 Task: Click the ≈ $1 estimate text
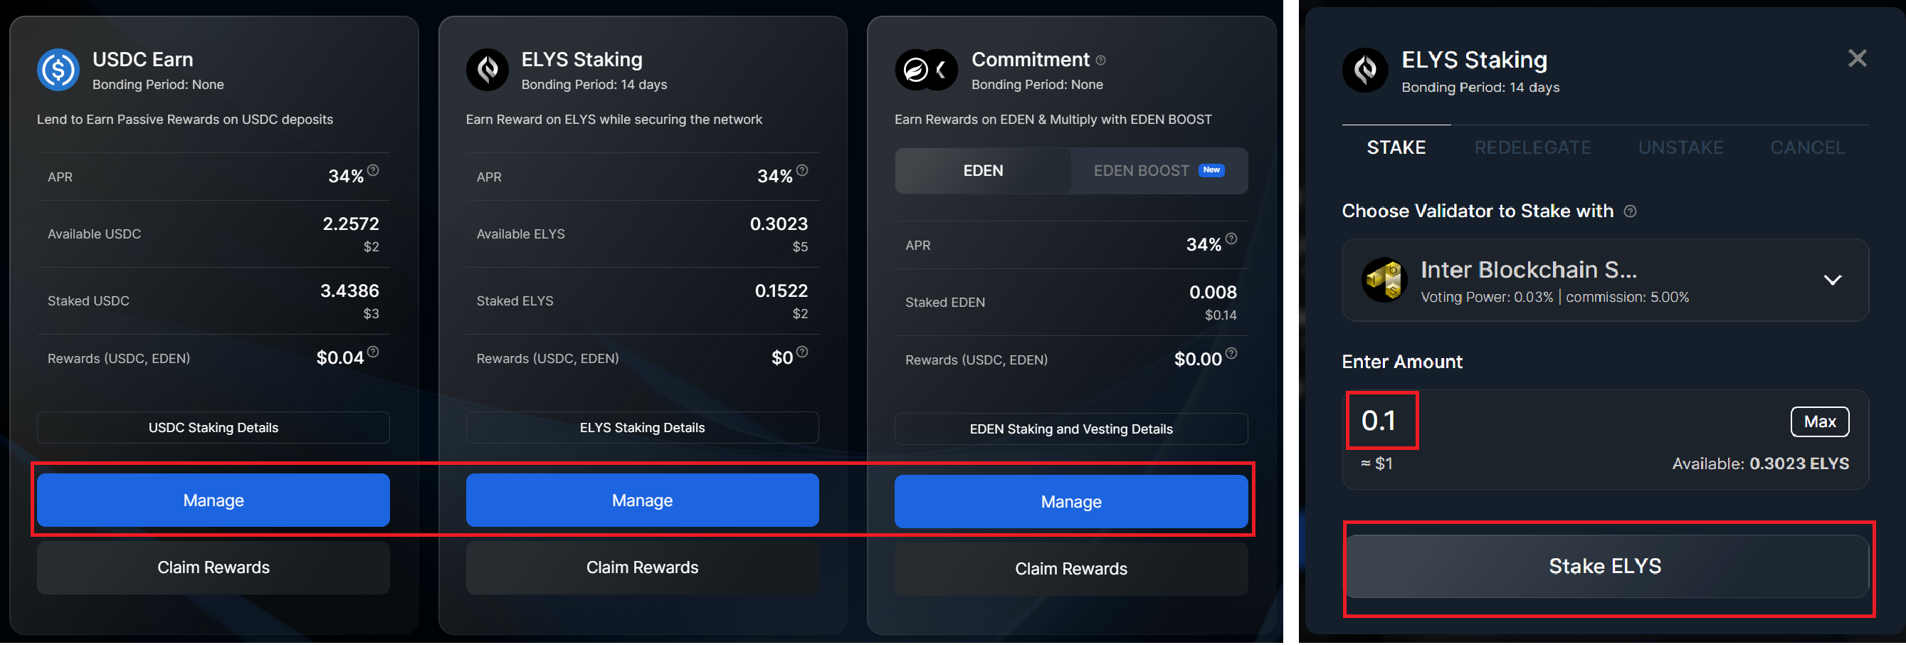[x=1376, y=464]
